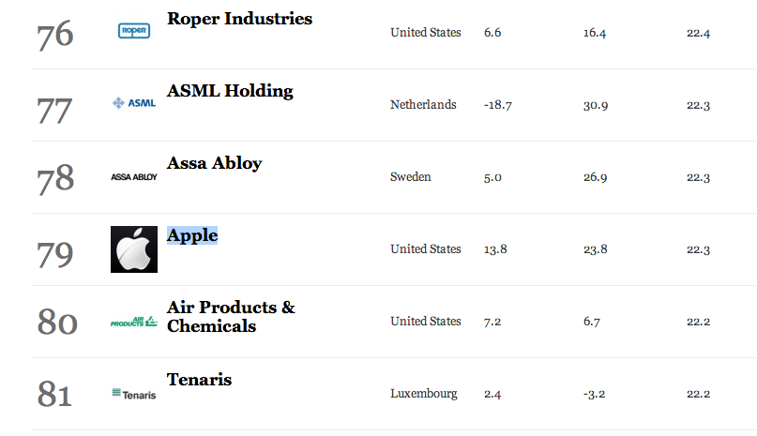Click the Netherlands country cell
Viewport: 757px width, 436px height.
coord(423,105)
